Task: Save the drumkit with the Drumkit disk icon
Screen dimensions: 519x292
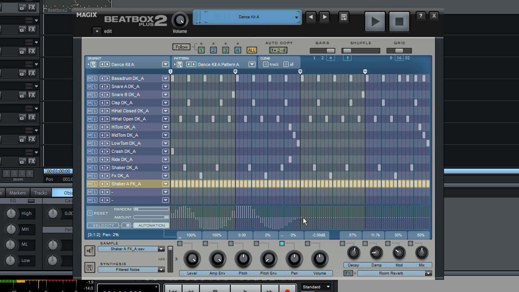Action: 93,64
